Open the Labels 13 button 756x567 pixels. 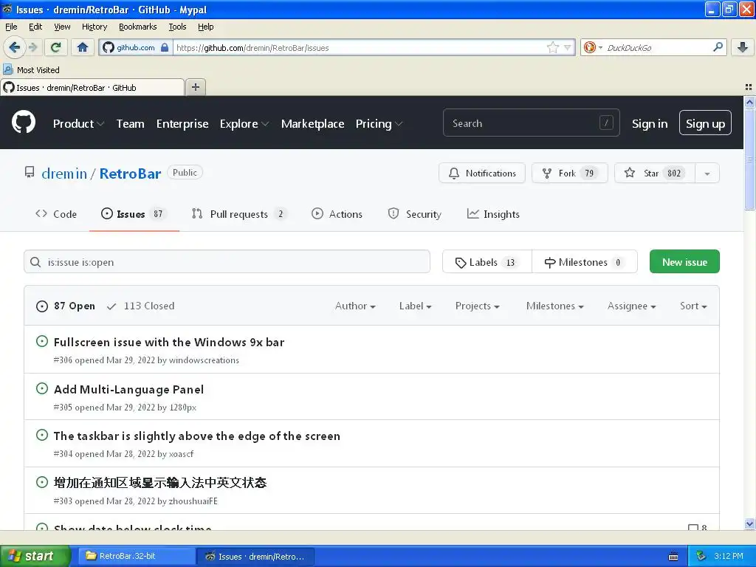point(487,262)
